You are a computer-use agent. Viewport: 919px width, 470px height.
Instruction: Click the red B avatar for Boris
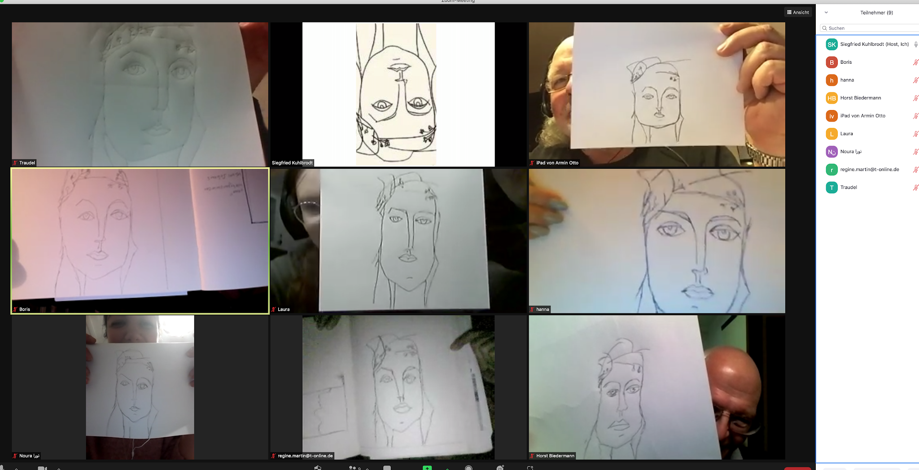pyautogui.click(x=831, y=62)
